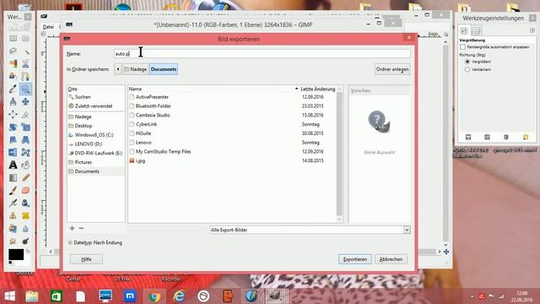Select the Zoom magnifier tool
The image size is (540, 304).
(x=25, y=89)
